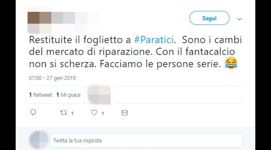Click the tweet sentence starting with Restituite

point(102,40)
